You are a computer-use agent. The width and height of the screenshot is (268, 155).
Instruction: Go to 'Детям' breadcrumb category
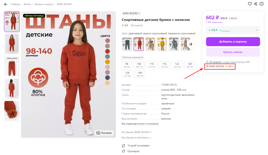point(27,4)
